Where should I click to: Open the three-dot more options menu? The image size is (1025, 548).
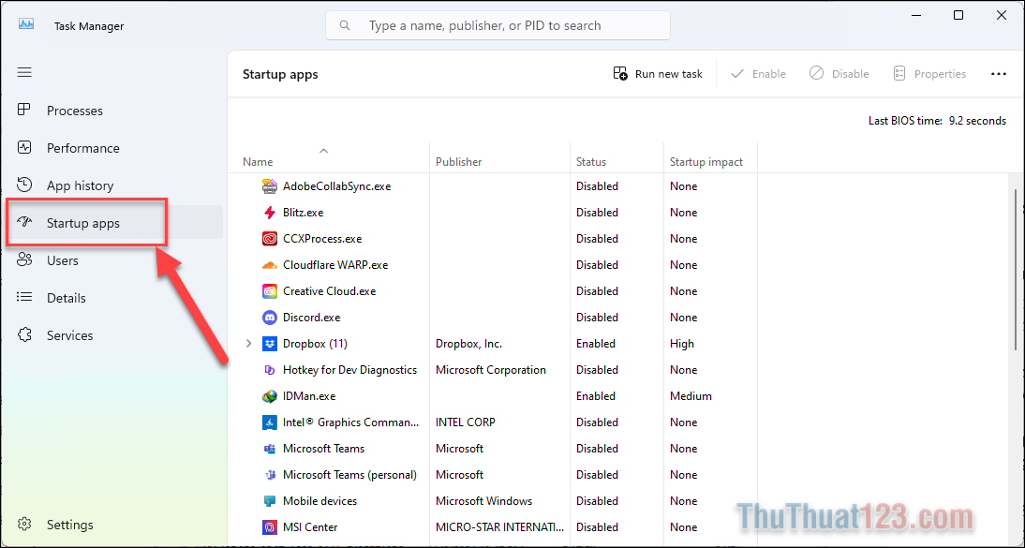point(998,74)
